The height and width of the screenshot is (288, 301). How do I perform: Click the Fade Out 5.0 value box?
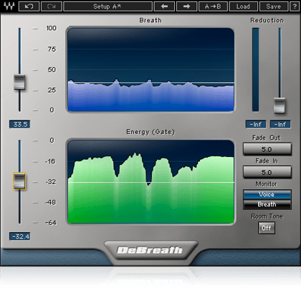267,149
